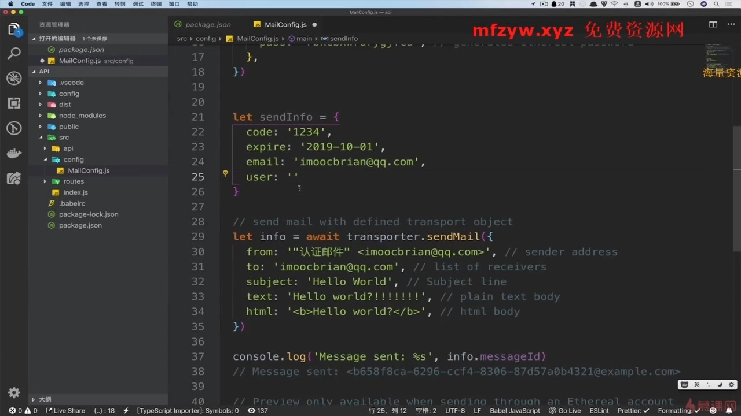This screenshot has width=741, height=416.
Task: Expand the public folder
Action: 98,127
